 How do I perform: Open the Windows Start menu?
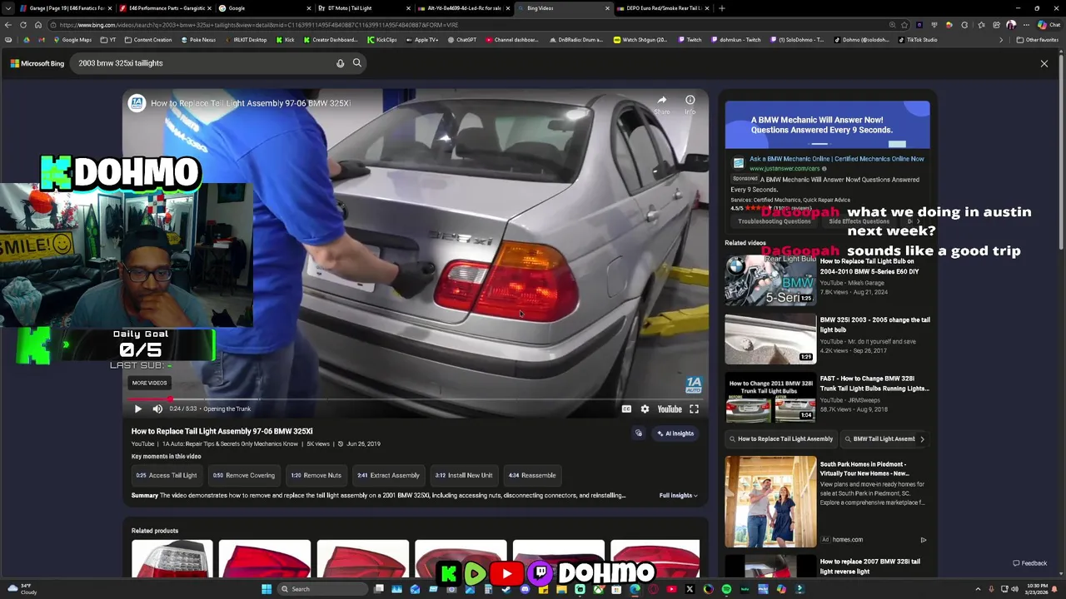[266, 589]
